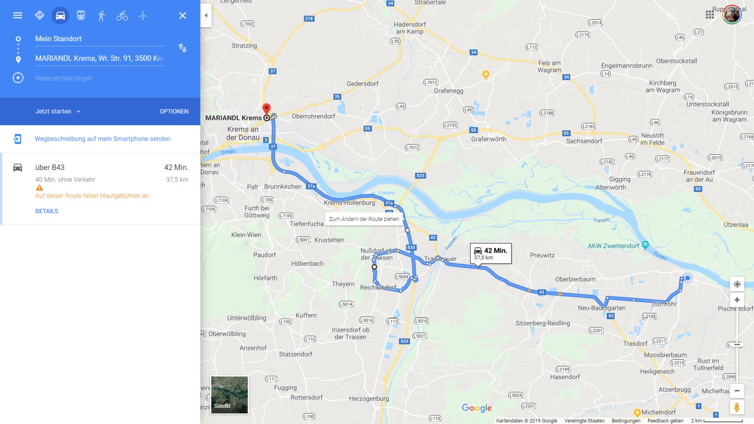Zoom in with the plus button
754x424 pixels.
(x=737, y=300)
